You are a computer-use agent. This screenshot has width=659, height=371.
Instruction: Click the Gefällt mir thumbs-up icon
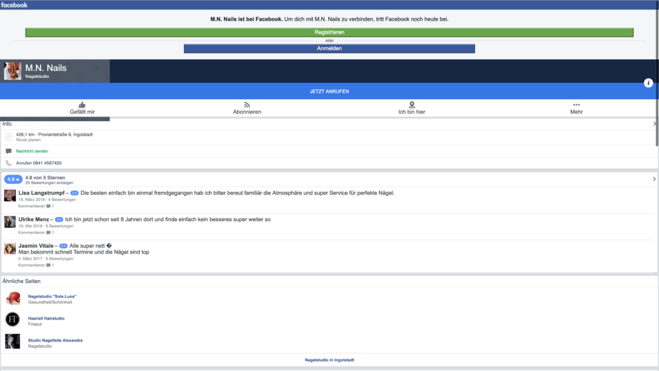click(82, 105)
